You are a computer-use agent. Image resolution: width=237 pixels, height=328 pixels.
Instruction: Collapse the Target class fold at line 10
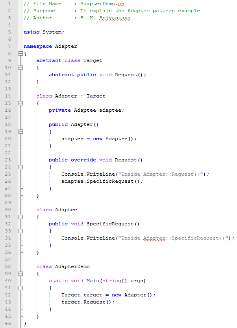click(x=20, y=67)
